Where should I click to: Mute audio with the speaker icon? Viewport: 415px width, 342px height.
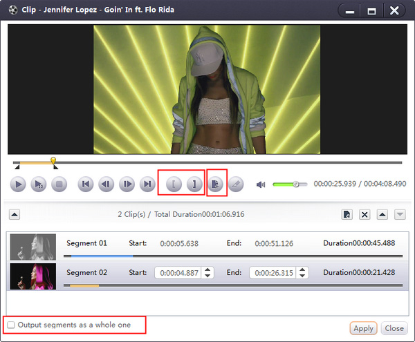(x=261, y=184)
